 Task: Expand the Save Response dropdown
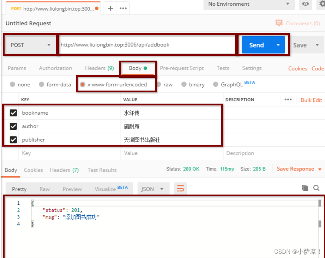tap(320, 170)
